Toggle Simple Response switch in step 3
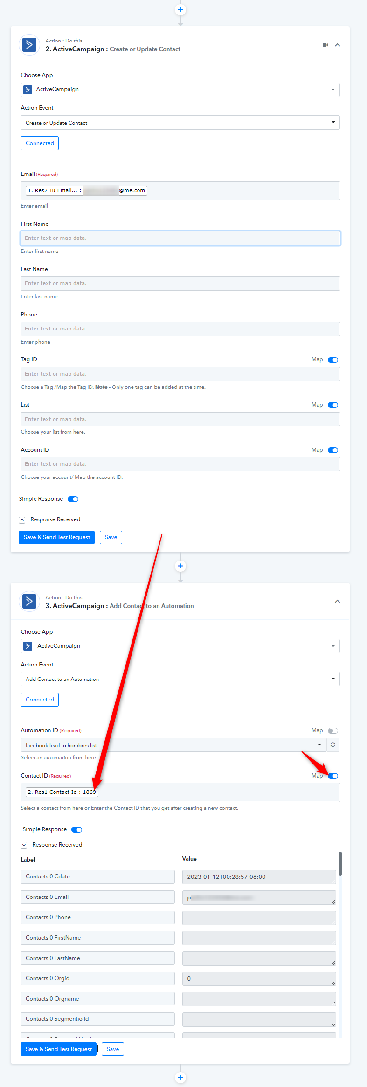The image size is (367, 1087). coord(76,830)
